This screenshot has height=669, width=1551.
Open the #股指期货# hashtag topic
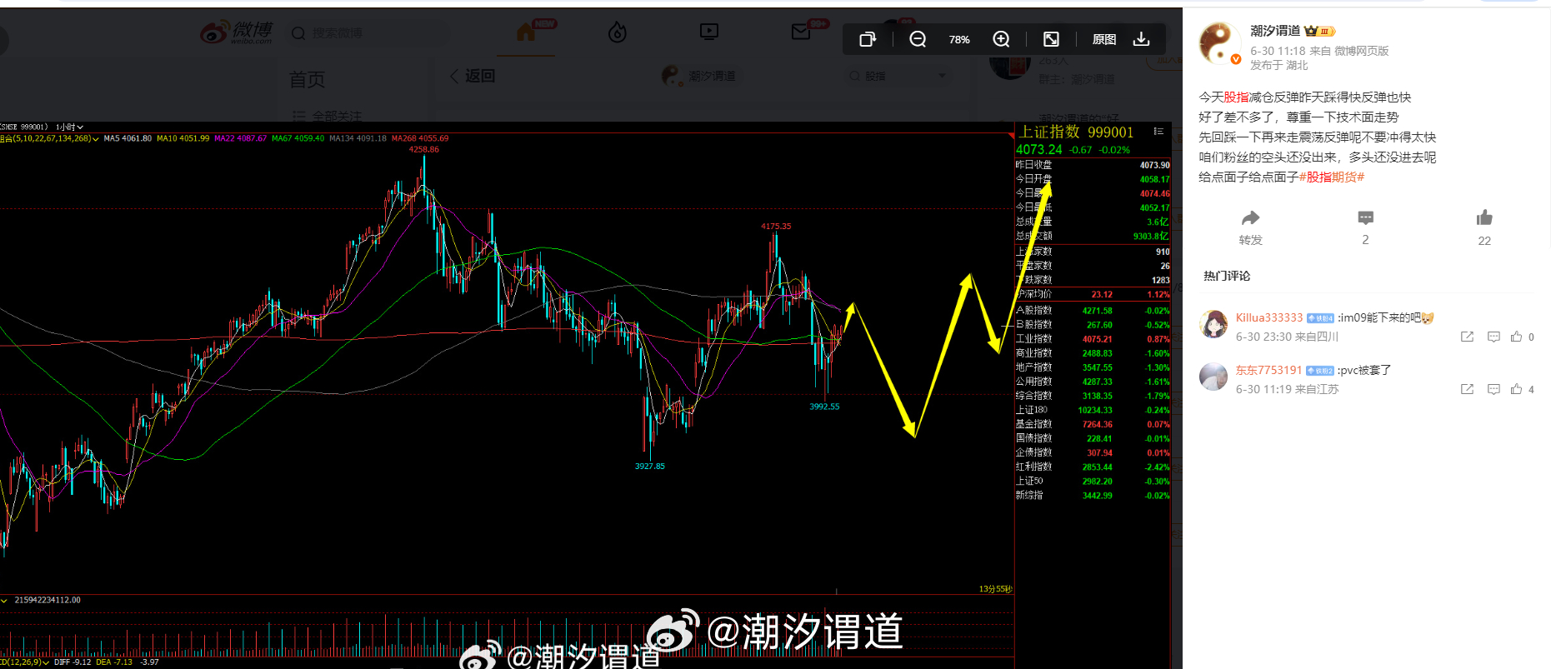pos(1332,177)
